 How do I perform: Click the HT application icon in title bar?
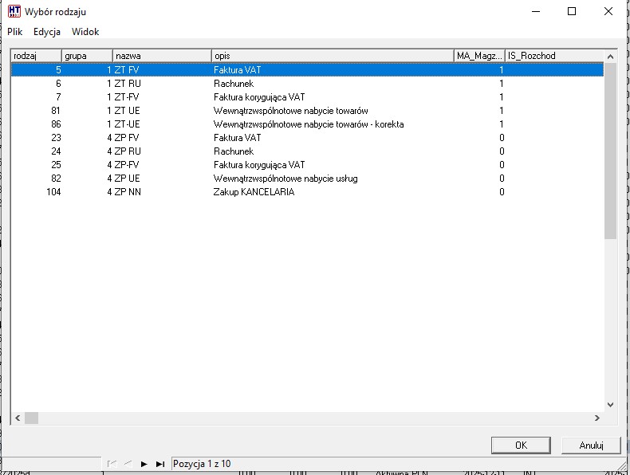pos(14,12)
